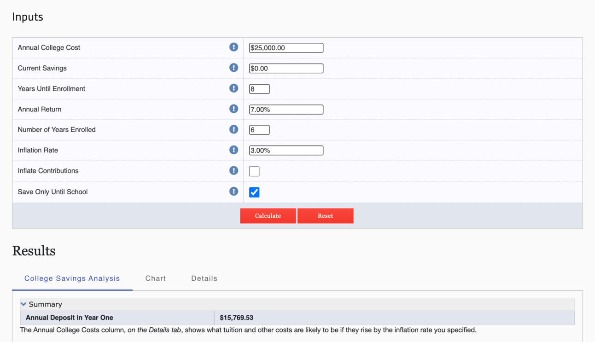Viewport: 595px width, 342px height.
Task: Focus the Number of Years Enrolled field
Action: [x=259, y=130]
